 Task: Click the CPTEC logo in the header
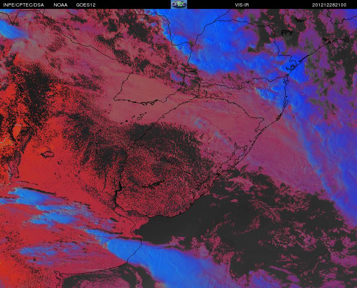[179, 4]
